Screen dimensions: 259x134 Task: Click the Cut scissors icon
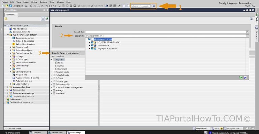click(x=31, y=6)
